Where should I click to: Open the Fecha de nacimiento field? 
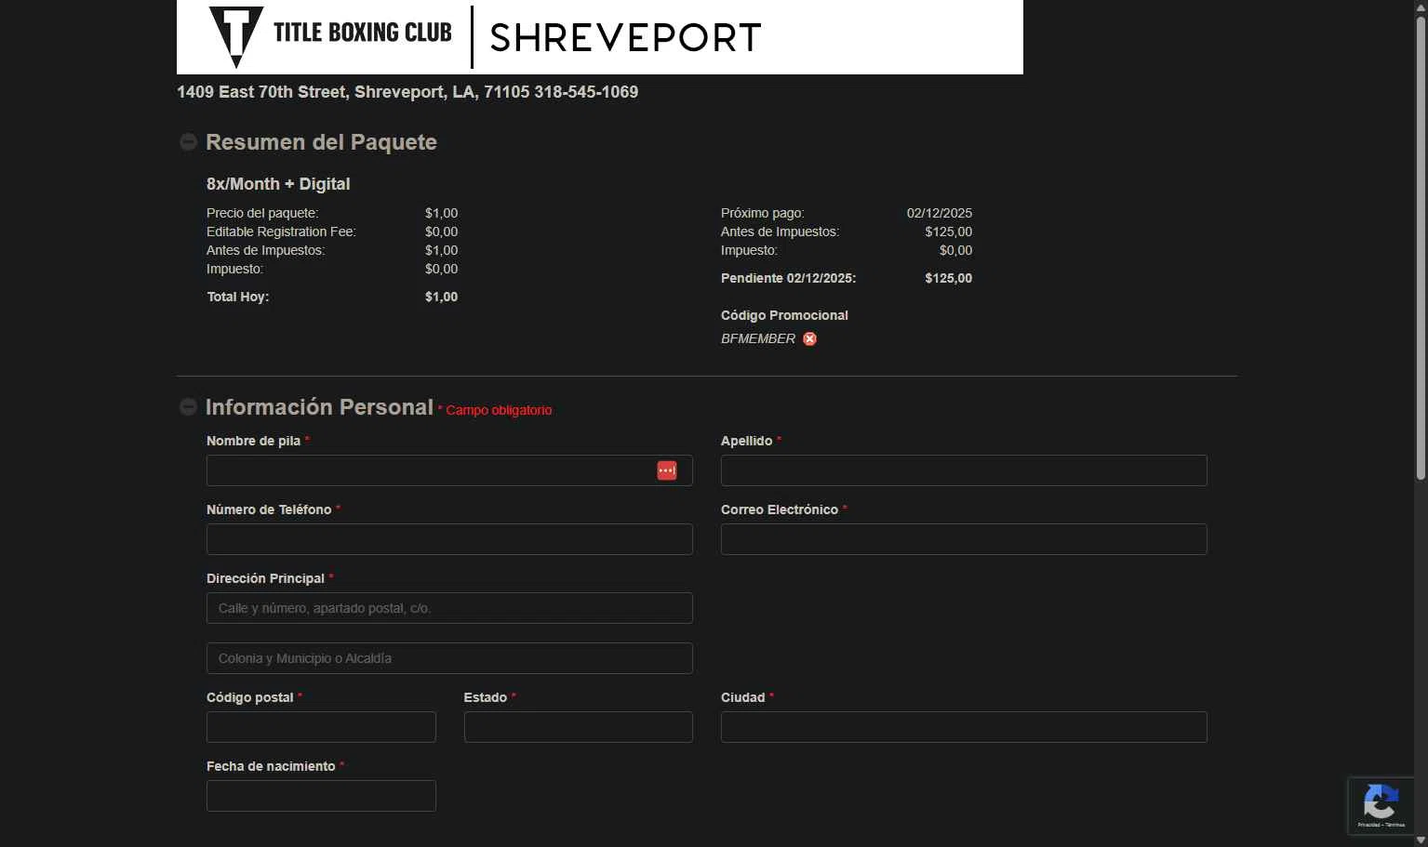pos(321,796)
